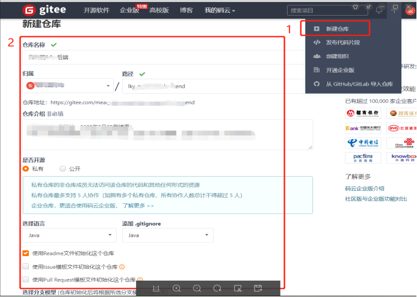Open the 社区版与企业版功能对比 link
This screenshot has height=297, width=417.
pos(376,199)
